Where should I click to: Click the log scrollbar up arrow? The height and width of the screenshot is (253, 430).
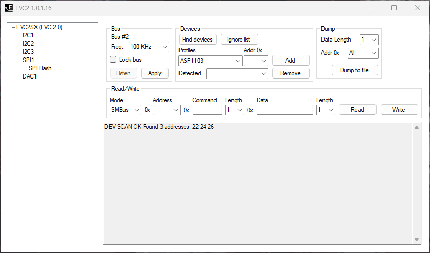[x=417, y=127]
